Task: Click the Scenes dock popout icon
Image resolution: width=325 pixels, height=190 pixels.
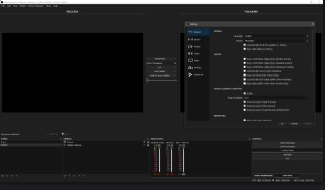Action: click(61, 139)
